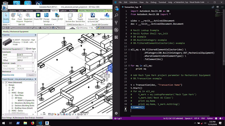Open the Extensions view in VS Code
Viewport: 225px width, 126px height.
point(116,37)
